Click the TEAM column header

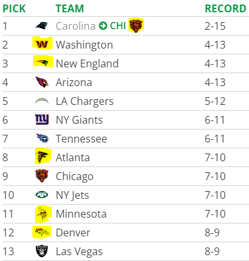click(x=70, y=8)
